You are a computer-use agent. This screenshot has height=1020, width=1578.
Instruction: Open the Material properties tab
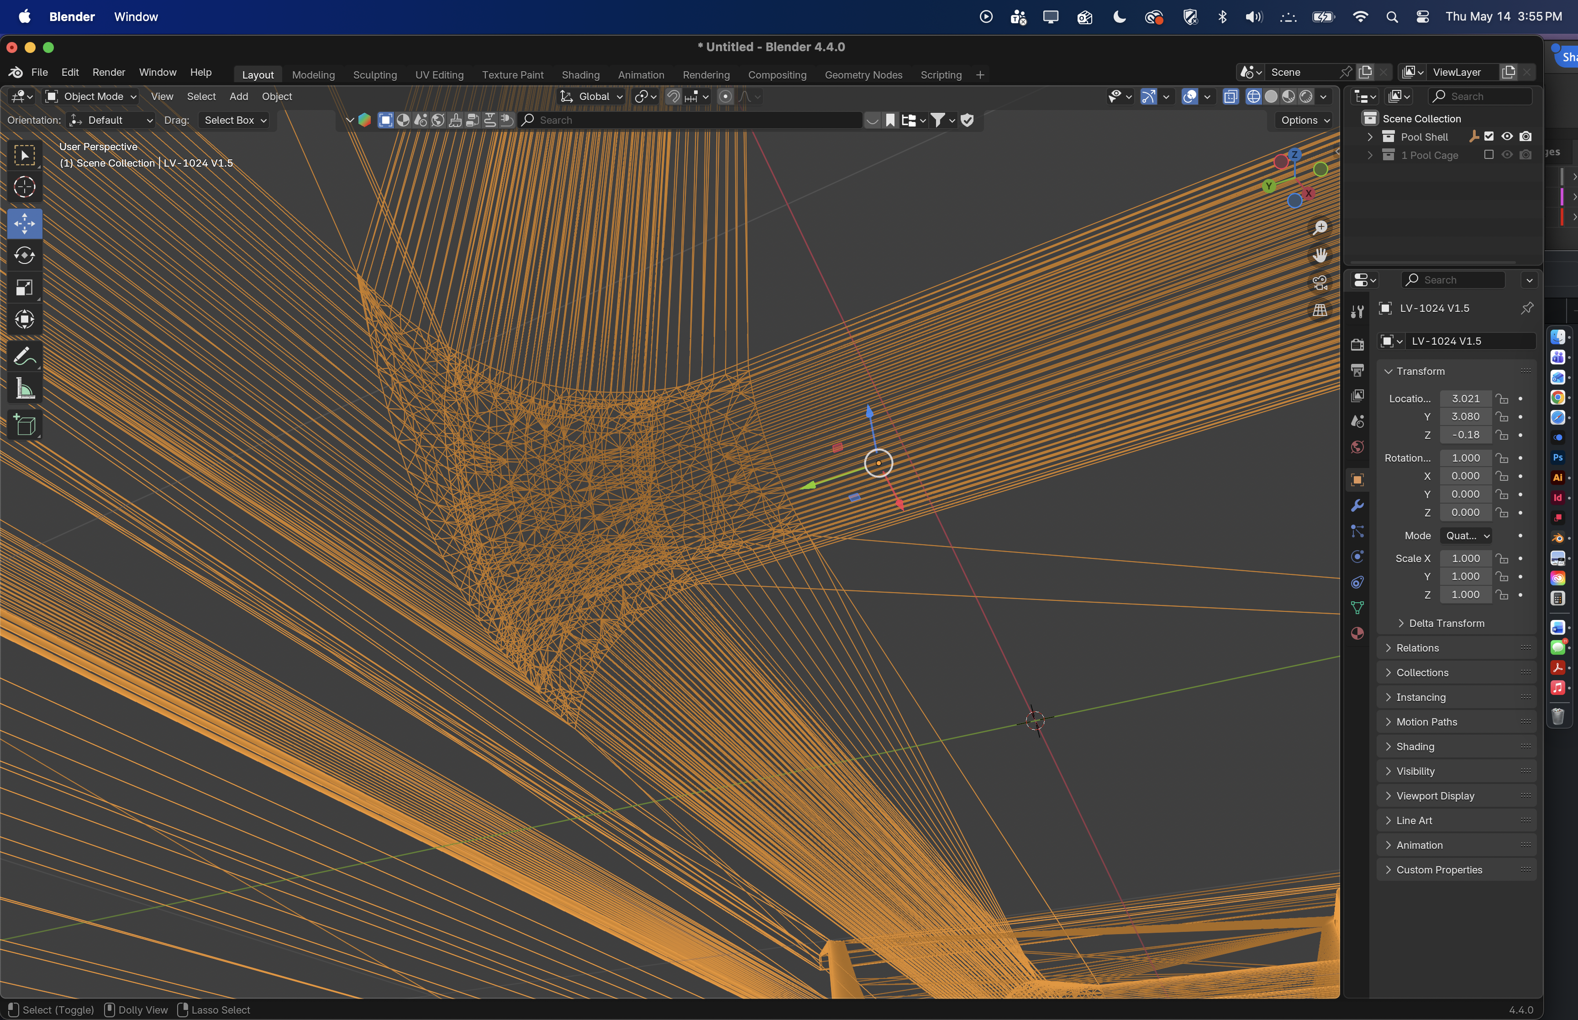(x=1357, y=633)
